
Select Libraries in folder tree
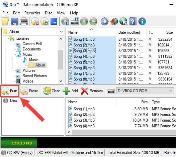pyautogui.click(x=23, y=38)
